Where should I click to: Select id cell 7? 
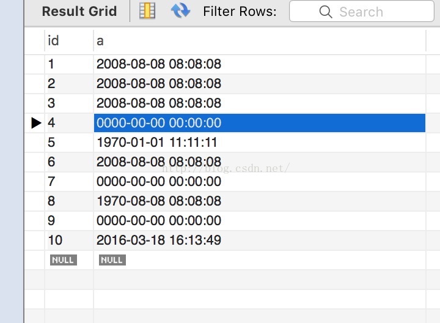click(x=68, y=182)
